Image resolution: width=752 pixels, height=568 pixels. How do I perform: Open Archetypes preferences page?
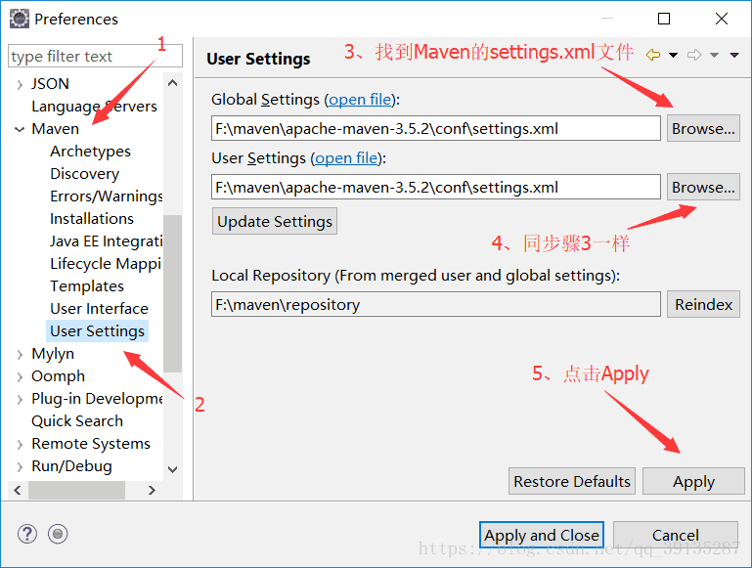[90, 152]
